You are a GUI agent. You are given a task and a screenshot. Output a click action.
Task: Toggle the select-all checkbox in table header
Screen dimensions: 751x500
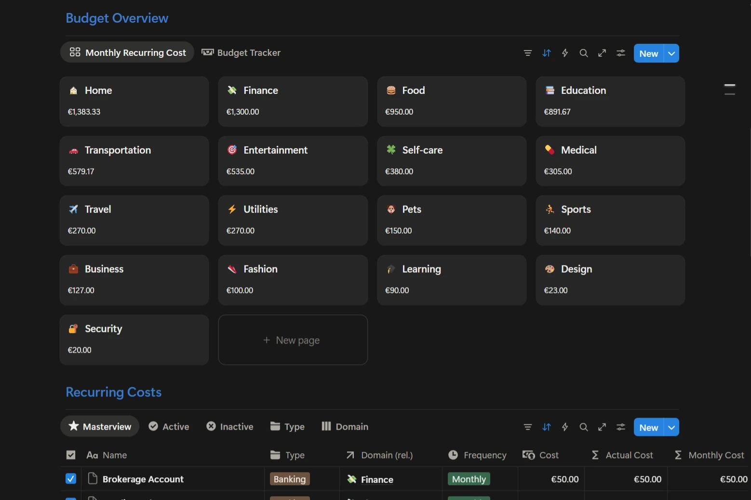coord(71,455)
